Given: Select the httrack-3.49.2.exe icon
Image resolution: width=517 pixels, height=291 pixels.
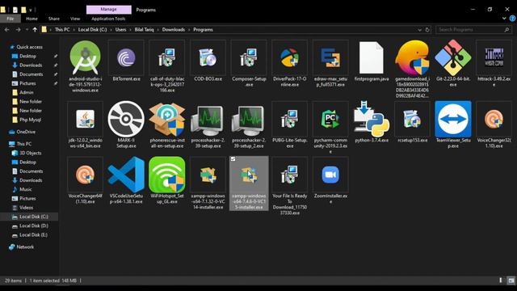Looking at the screenshot, I should (x=494, y=57).
